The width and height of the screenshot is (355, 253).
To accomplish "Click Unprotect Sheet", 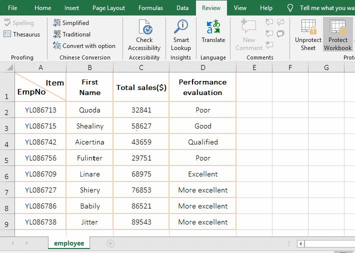I will coord(308,35).
